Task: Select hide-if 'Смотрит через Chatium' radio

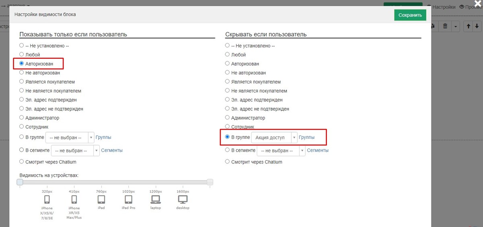Action: click(228, 161)
